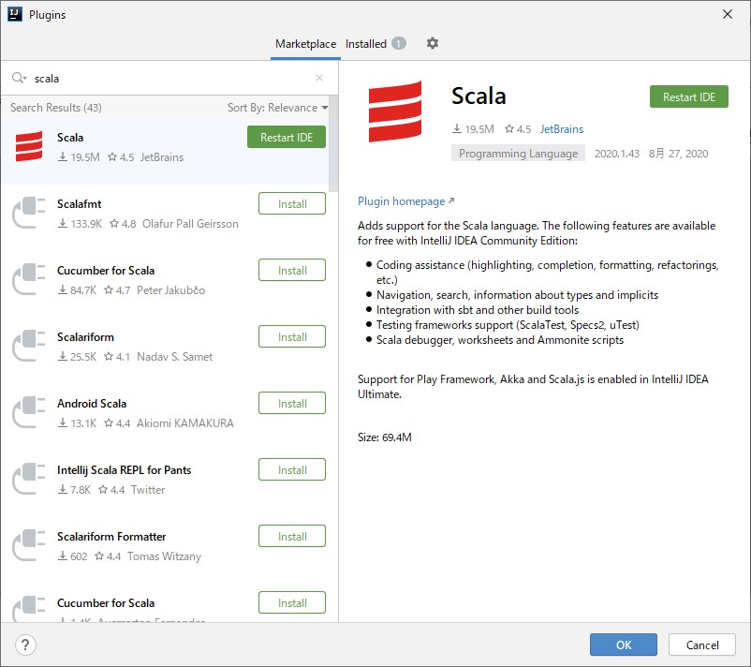Open the Sort By Relevance dropdown

coord(278,108)
